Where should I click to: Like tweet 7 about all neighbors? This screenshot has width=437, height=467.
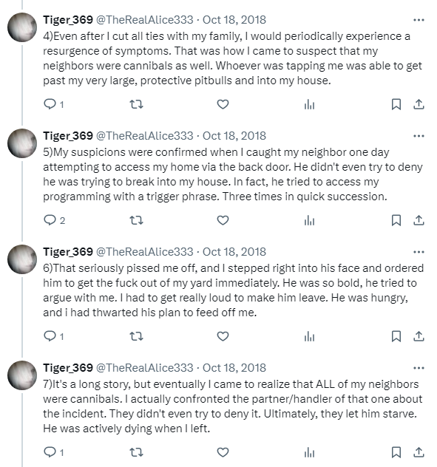pyautogui.click(x=223, y=452)
